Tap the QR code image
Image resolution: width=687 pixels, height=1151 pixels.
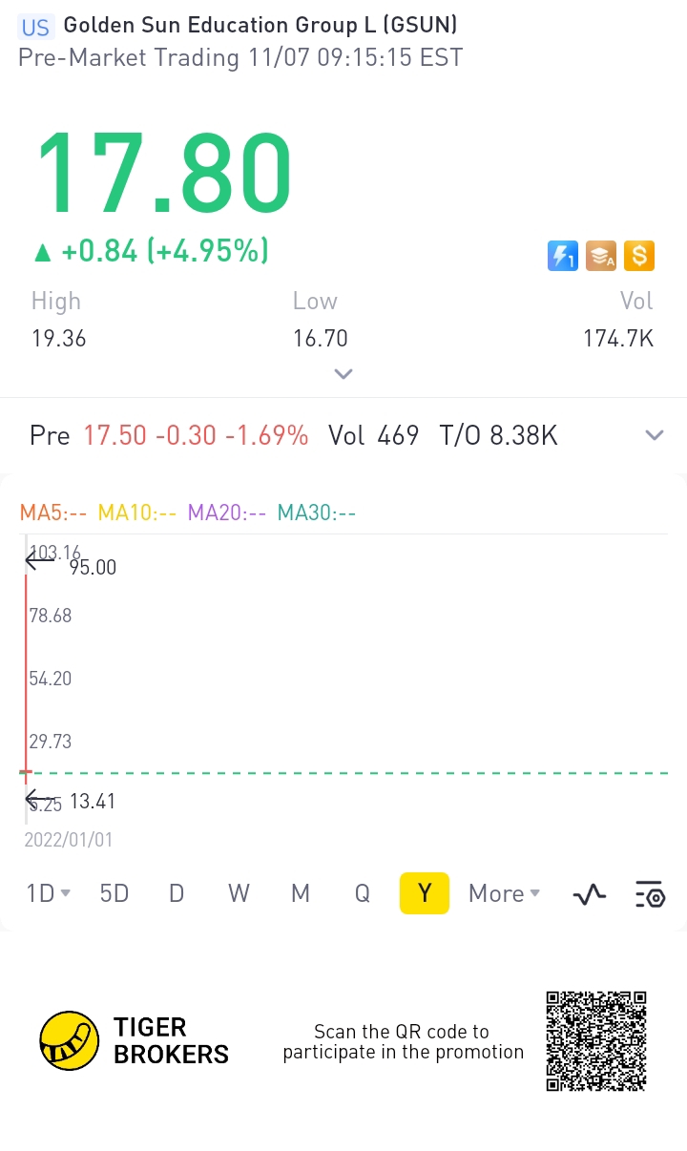[x=596, y=1040]
